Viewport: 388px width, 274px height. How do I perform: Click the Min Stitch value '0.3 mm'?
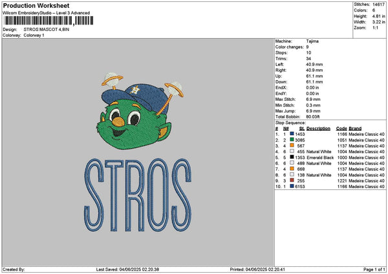point(313,105)
